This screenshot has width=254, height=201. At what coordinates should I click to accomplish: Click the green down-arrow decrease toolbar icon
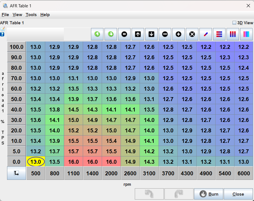tap(111, 34)
